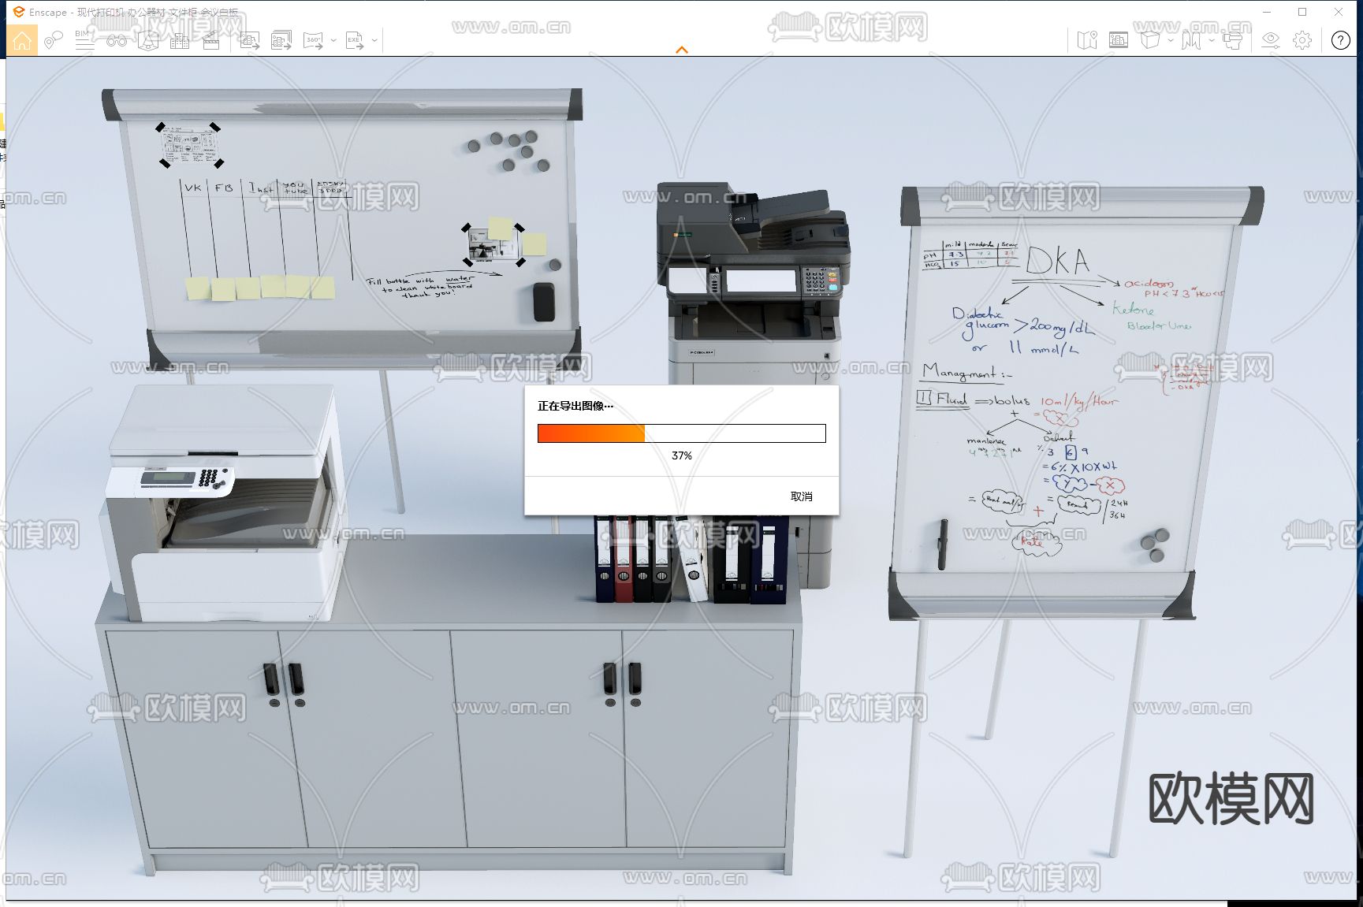Open the navigation mode walking icon
The height and width of the screenshot is (907, 1363).
pos(1190,40)
